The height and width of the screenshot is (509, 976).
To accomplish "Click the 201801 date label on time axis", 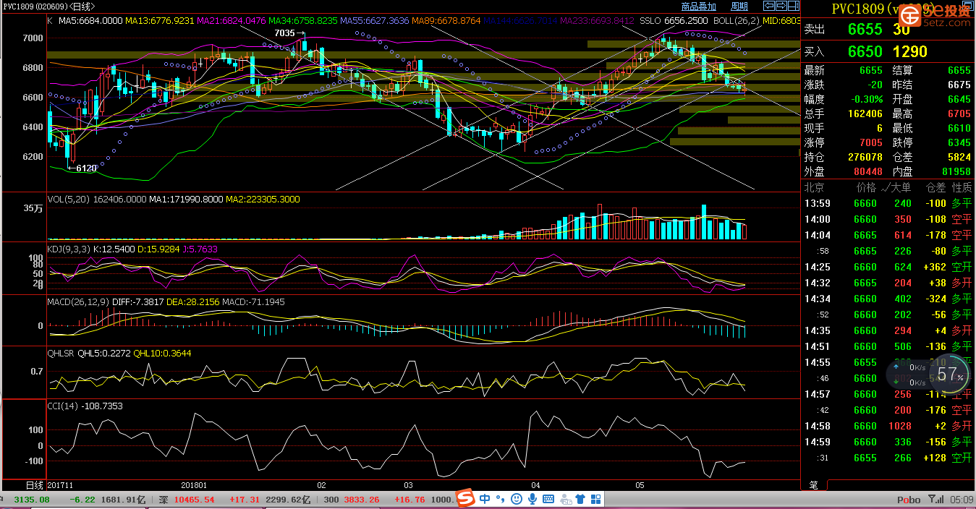I will 194,485.
